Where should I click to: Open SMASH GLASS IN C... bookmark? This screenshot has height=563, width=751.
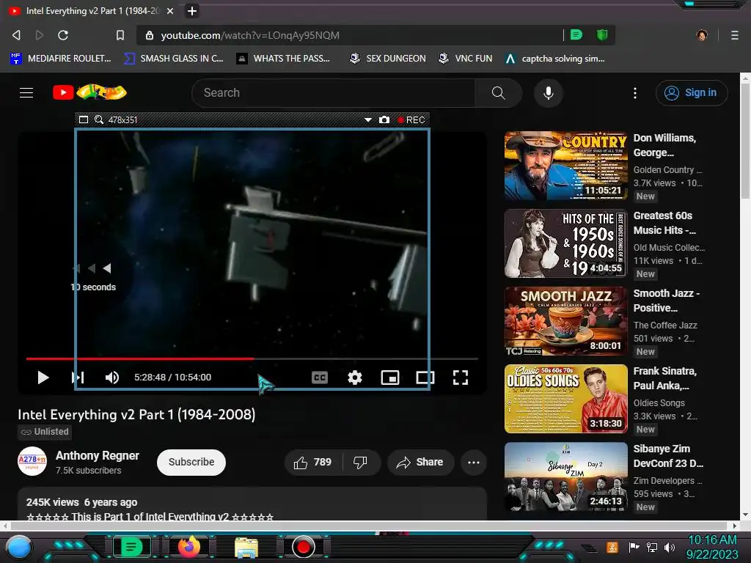(174, 59)
